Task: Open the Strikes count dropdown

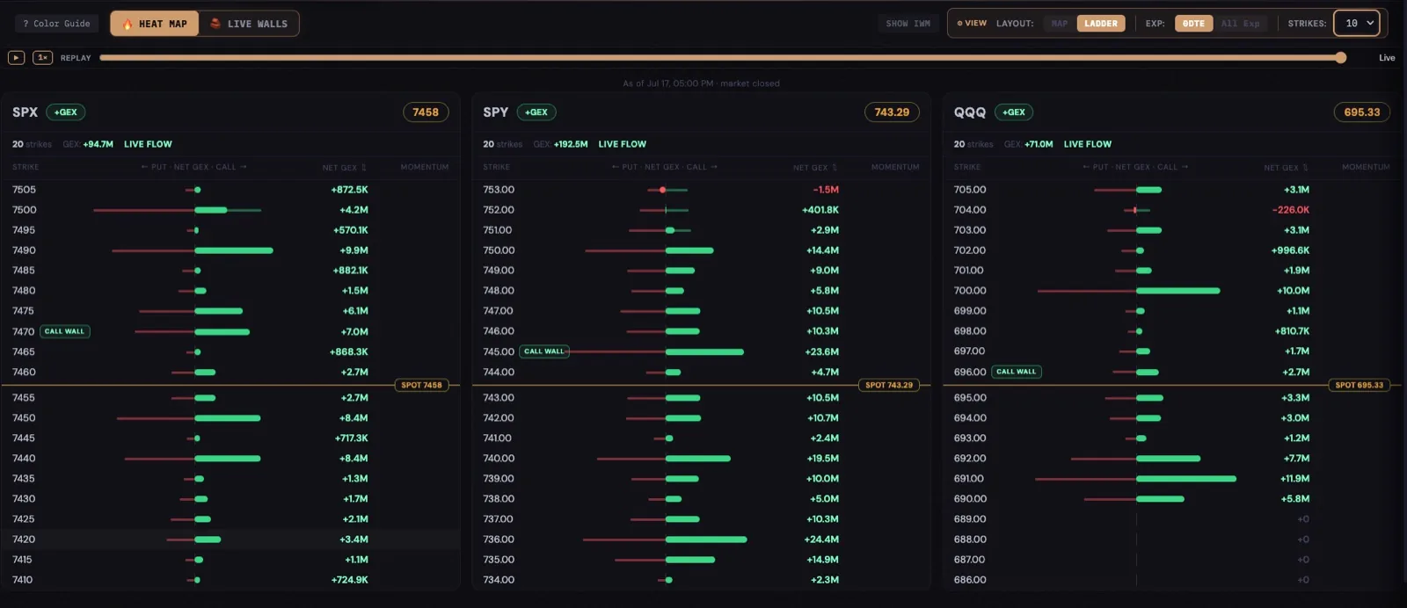Action: tap(1356, 24)
